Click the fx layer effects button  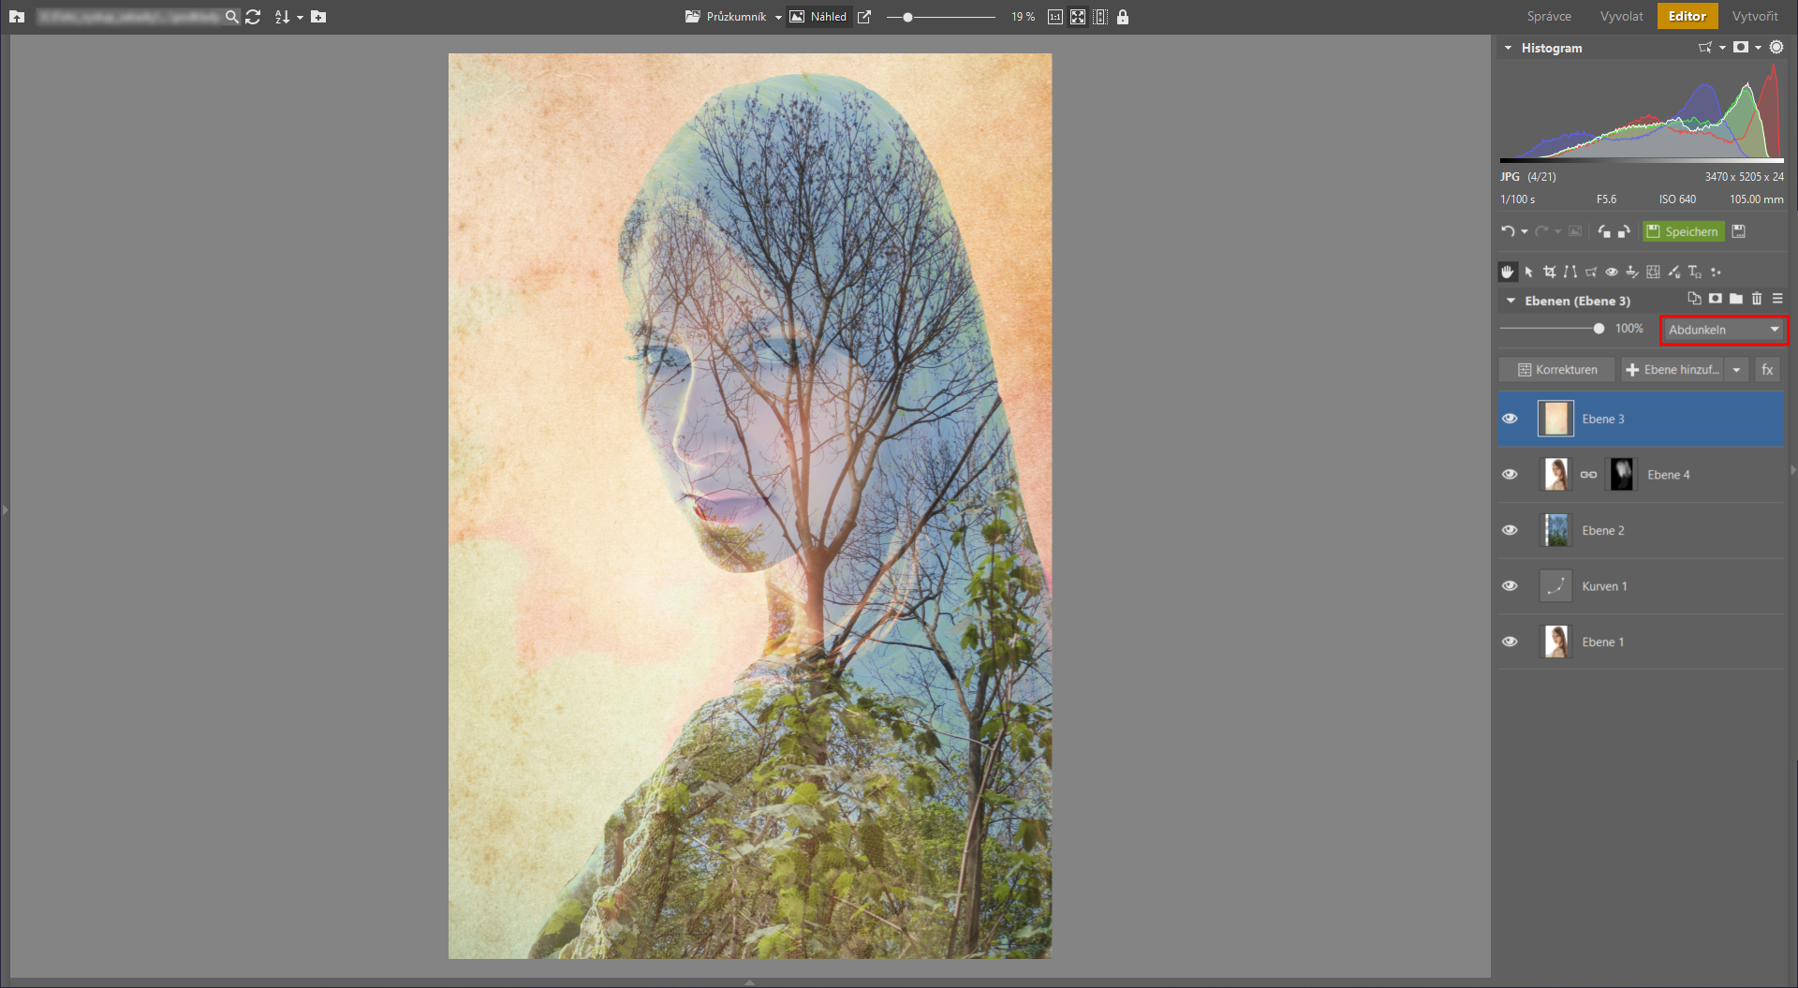[x=1767, y=370]
